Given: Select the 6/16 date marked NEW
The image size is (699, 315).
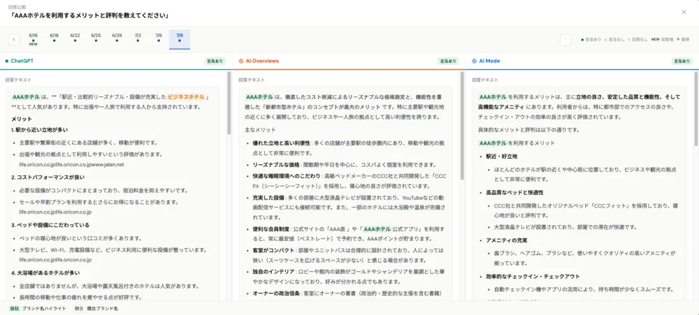Looking at the screenshot, I should pos(34,39).
